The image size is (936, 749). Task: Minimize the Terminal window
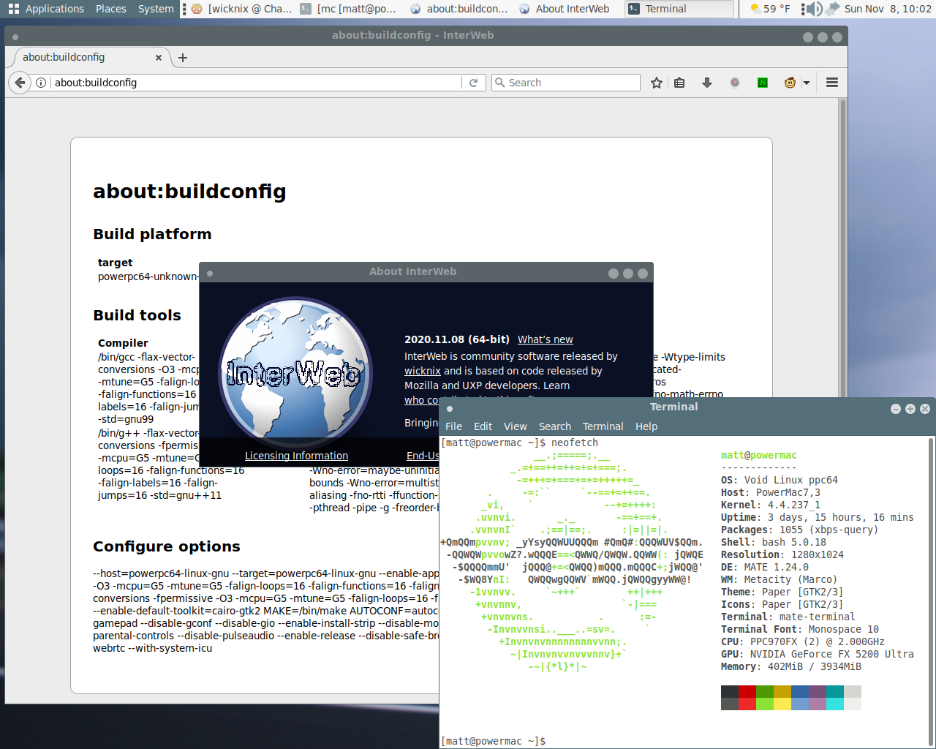(896, 409)
